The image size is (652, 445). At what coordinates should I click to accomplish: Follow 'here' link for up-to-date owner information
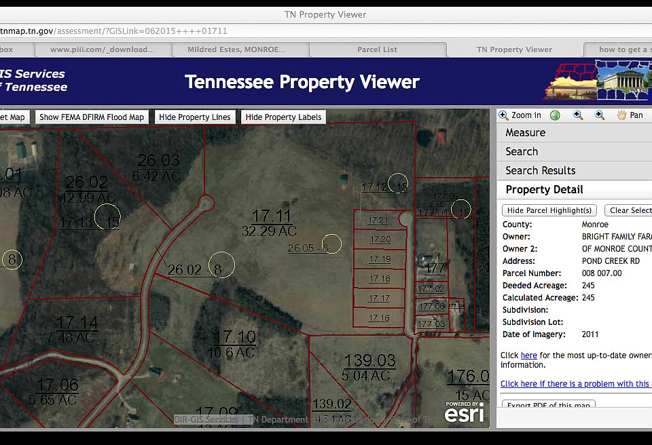tap(528, 355)
